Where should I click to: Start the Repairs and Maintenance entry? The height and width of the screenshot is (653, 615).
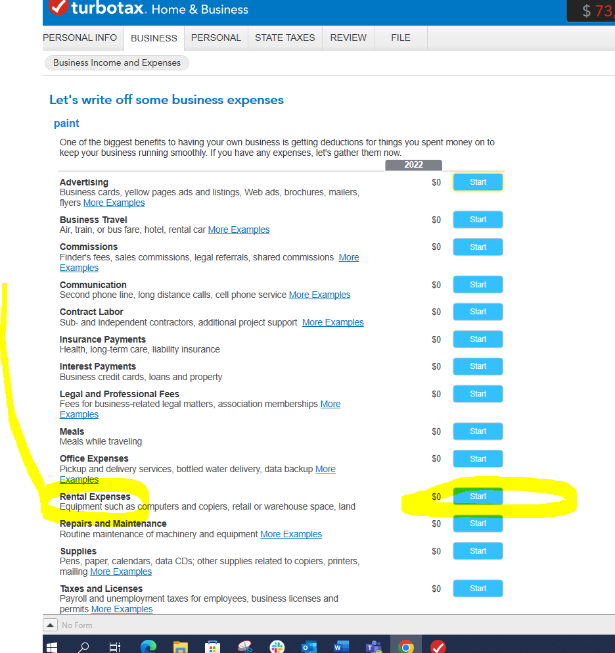pos(478,523)
